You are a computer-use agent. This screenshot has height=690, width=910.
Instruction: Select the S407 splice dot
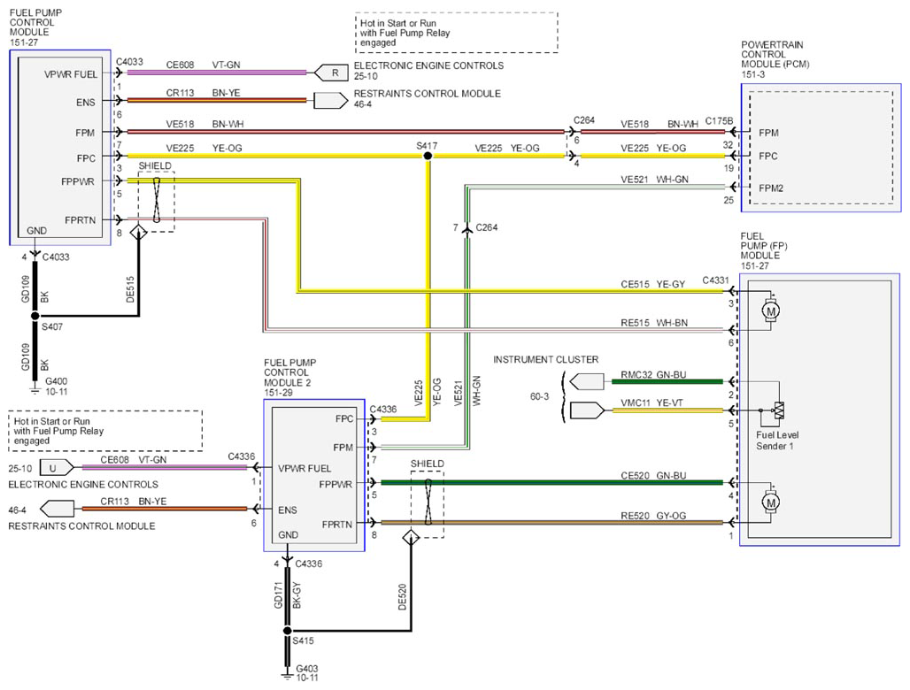click(x=35, y=316)
